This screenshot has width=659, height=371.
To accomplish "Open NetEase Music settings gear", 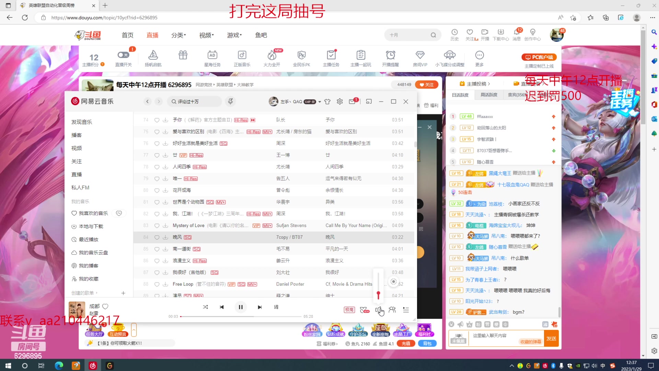I will [x=340, y=101].
